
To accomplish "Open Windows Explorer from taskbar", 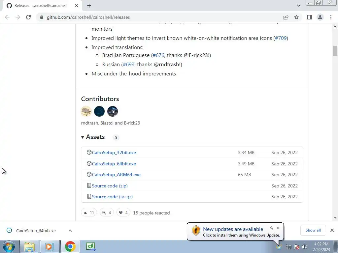I will (x=29, y=246).
